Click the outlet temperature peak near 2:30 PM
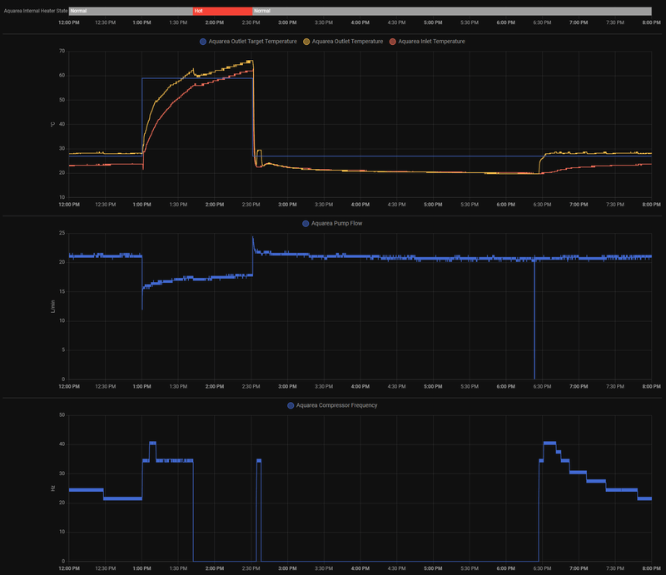Screen dimensions: 666x575 (x=251, y=62)
